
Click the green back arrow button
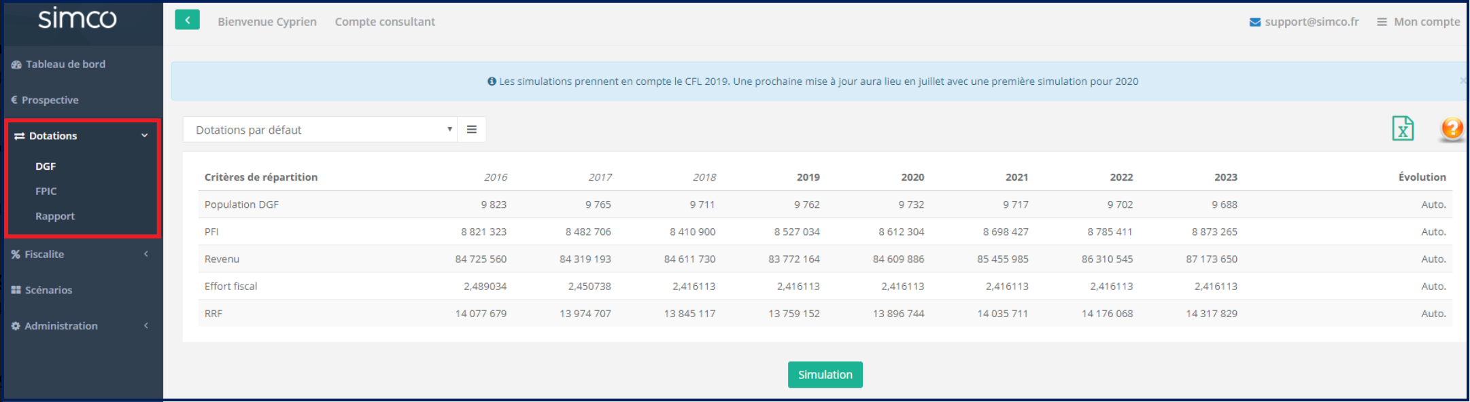coord(187,20)
